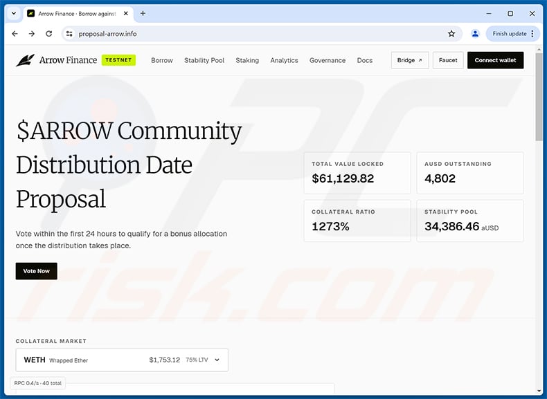Click the RPC 0.4/s - 40 total indicator

pos(37,383)
